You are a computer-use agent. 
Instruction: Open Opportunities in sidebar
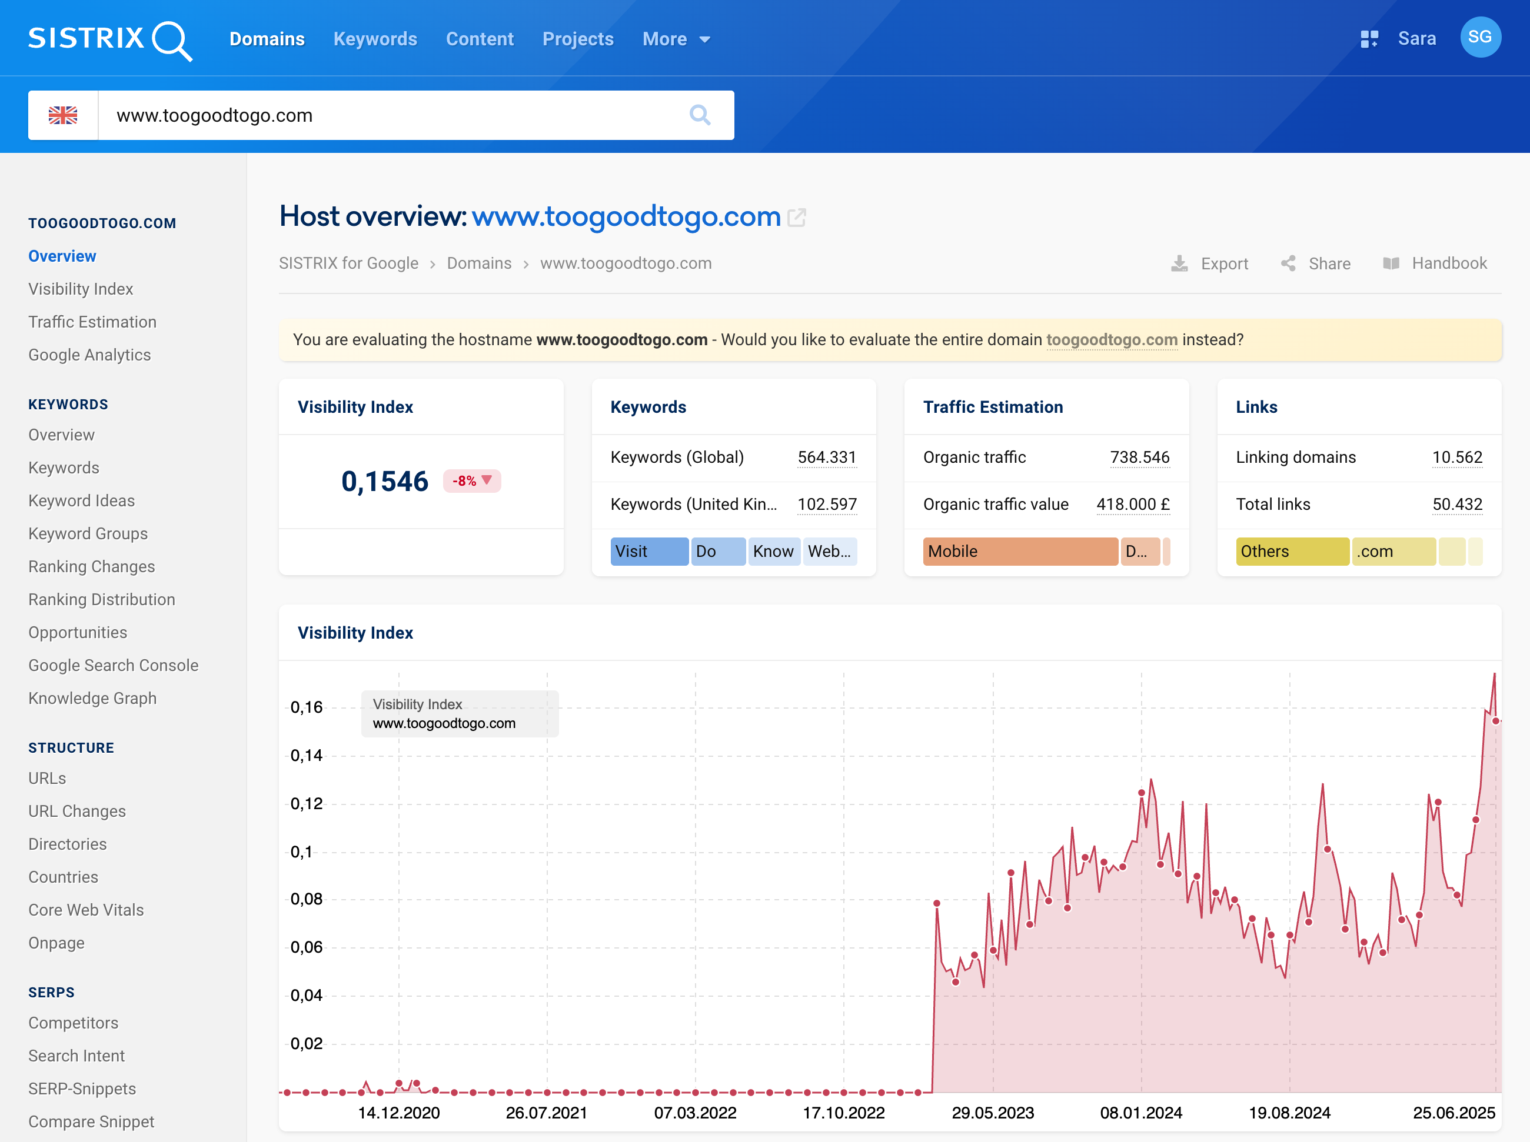(78, 633)
